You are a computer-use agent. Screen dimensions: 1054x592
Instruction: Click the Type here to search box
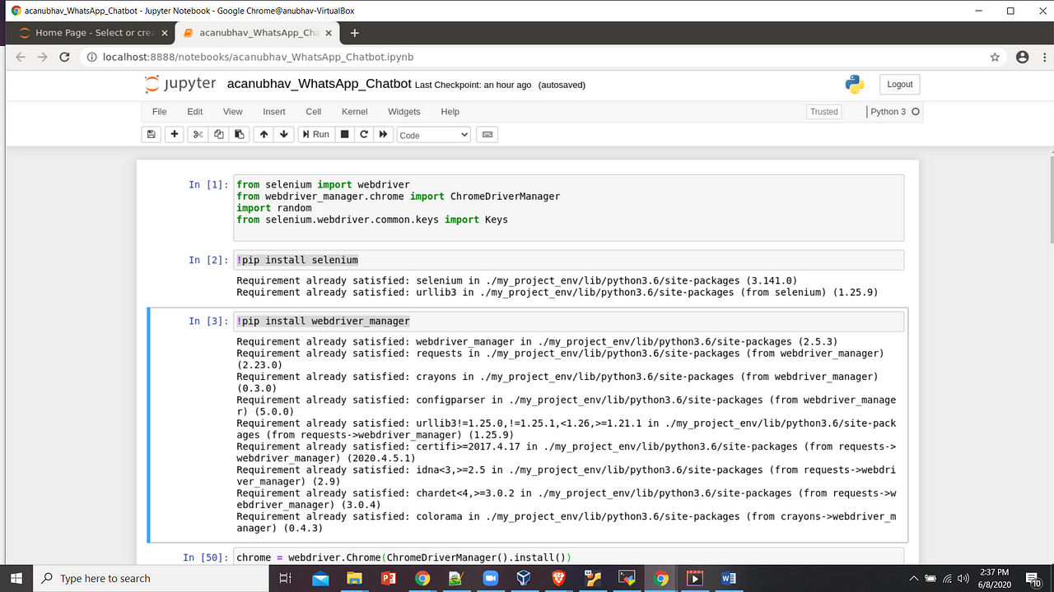(x=151, y=578)
